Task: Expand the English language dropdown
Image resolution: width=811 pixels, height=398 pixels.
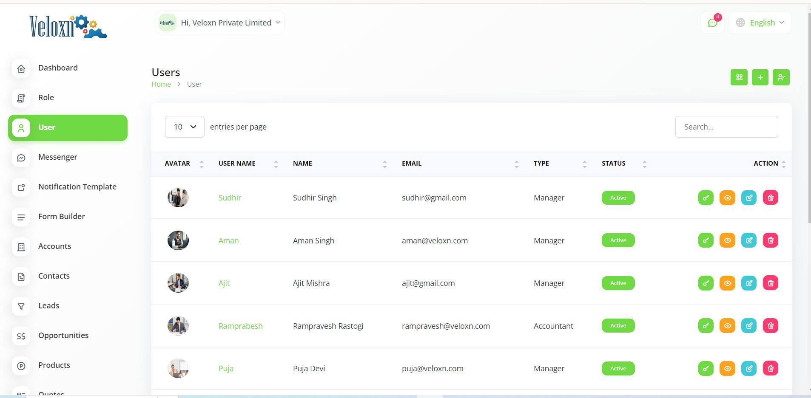Action: pyautogui.click(x=760, y=23)
